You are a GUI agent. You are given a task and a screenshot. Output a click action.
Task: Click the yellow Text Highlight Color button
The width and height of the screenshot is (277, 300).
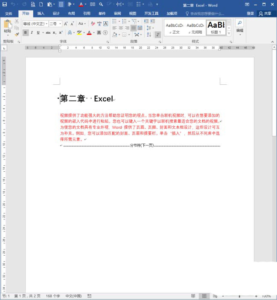(x=79, y=33)
